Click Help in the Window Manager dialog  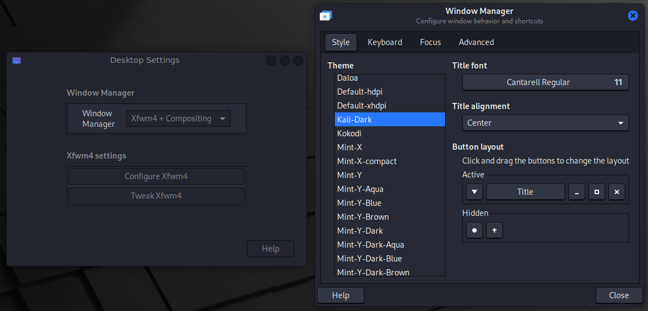[340, 295]
